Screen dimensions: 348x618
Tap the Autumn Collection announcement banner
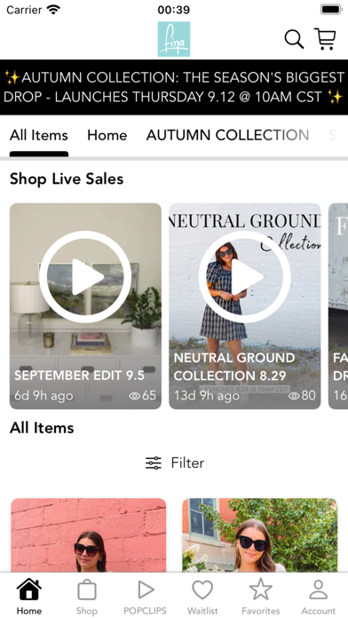pos(174,87)
